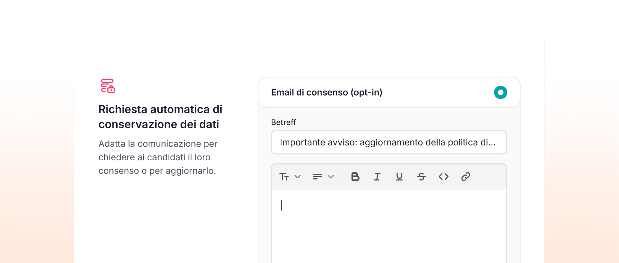Click the text size (Tt) icon
The image size is (619, 263).
pos(284,176)
